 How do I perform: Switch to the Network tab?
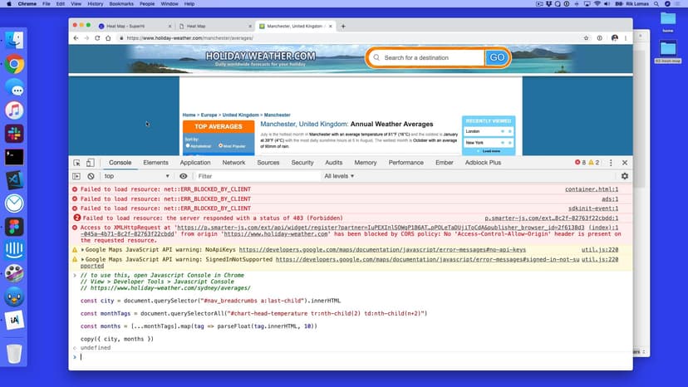tap(233, 163)
